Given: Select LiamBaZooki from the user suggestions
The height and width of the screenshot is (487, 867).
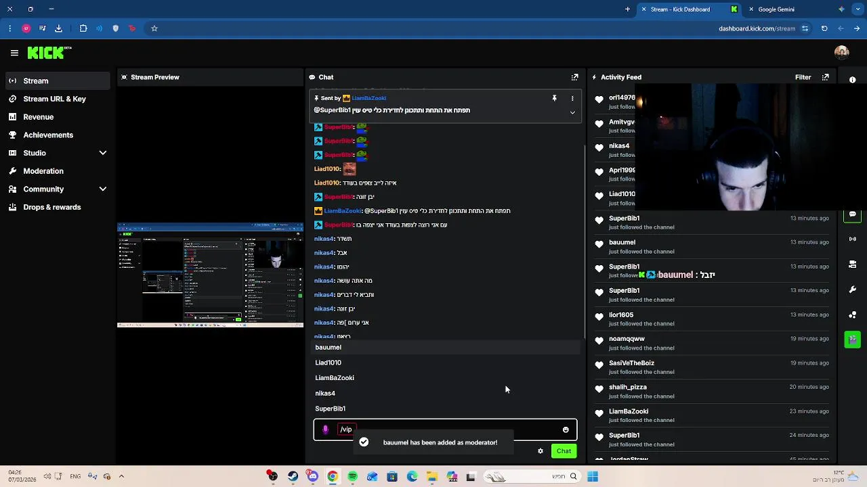Looking at the screenshot, I should point(445,378).
